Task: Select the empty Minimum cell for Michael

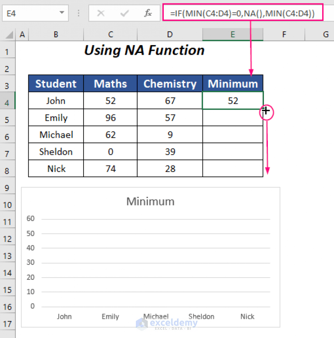Action: pyautogui.click(x=233, y=135)
